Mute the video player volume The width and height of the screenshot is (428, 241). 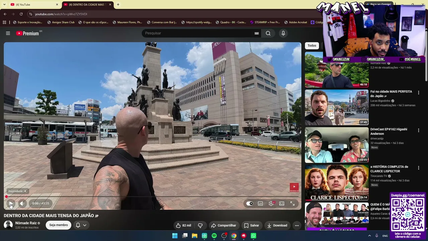pos(22,204)
